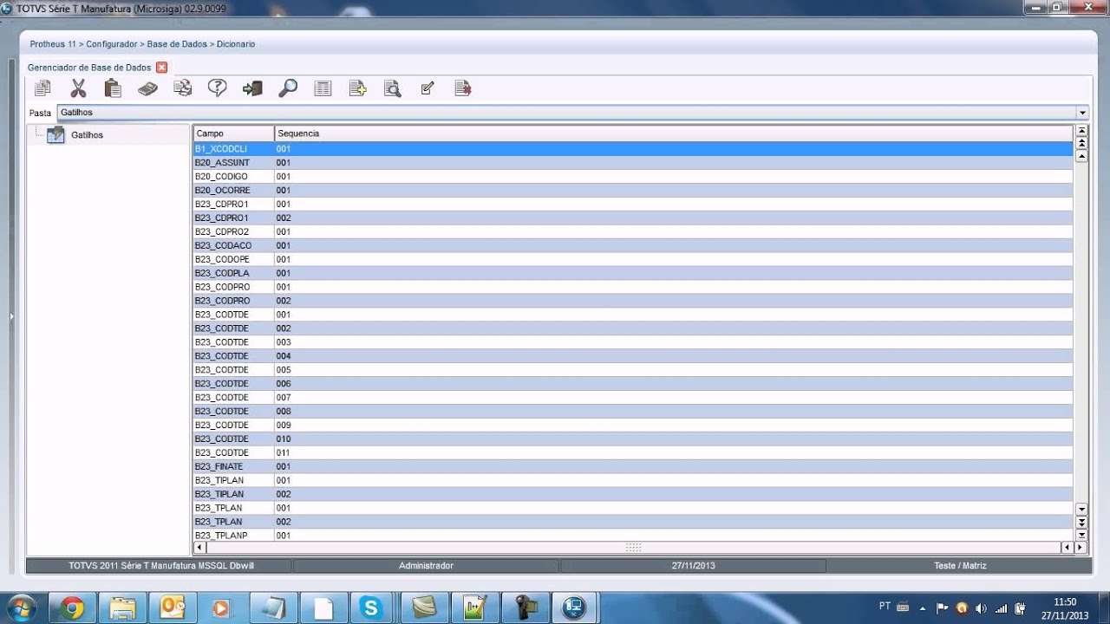Click the table grid icon in the toolbar
1110x624 pixels.
(323, 88)
